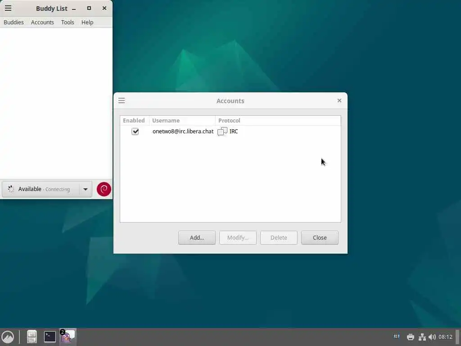Open the Buddies menu
The height and width of the screenshot is (346, 461).
coord(14,23)
